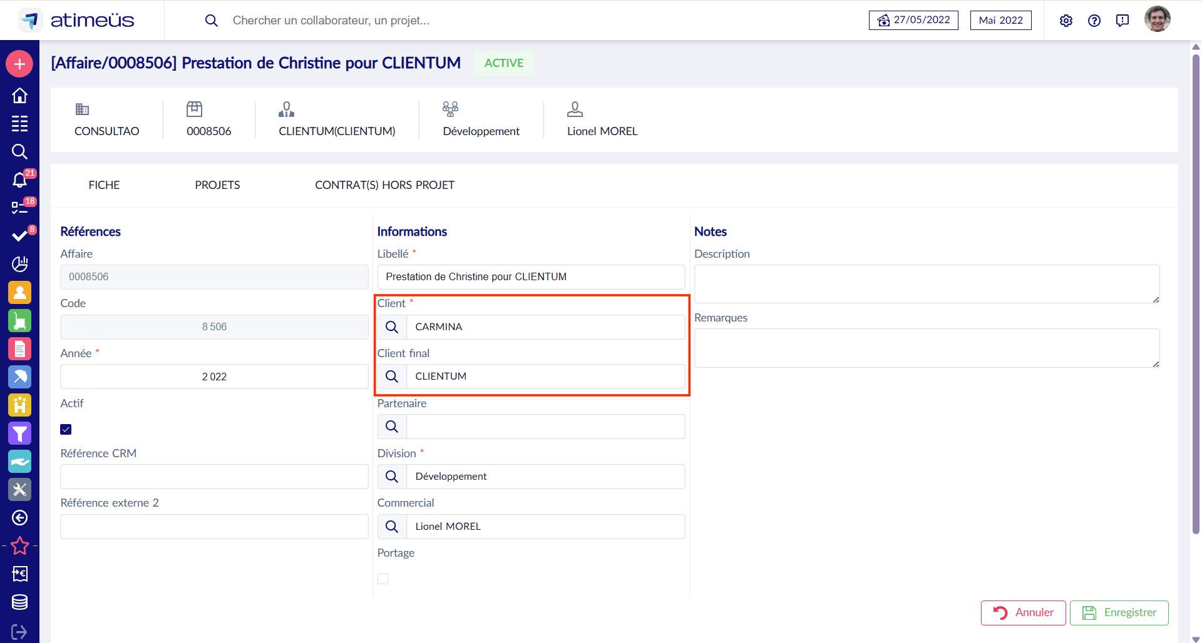Viewport: 1202px width, 643px height.
Task: Open the green document module icon
Action: click(19, 320)
